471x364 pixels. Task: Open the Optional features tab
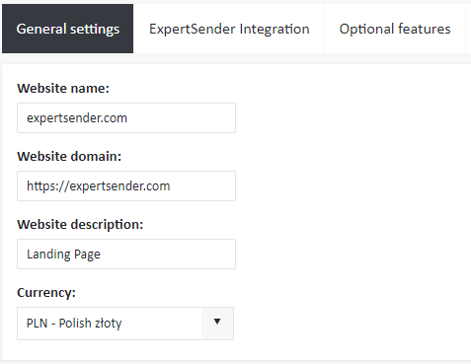[395, 29]
